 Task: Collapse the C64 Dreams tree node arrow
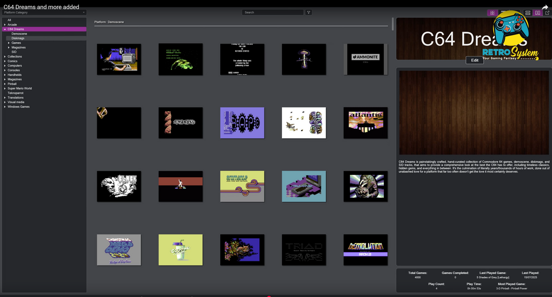(x=5, y=29)
